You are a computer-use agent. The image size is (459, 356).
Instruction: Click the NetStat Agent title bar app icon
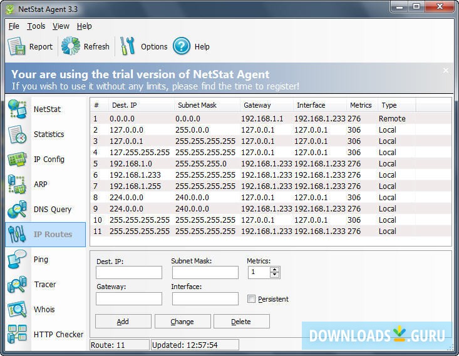[10, 9]
